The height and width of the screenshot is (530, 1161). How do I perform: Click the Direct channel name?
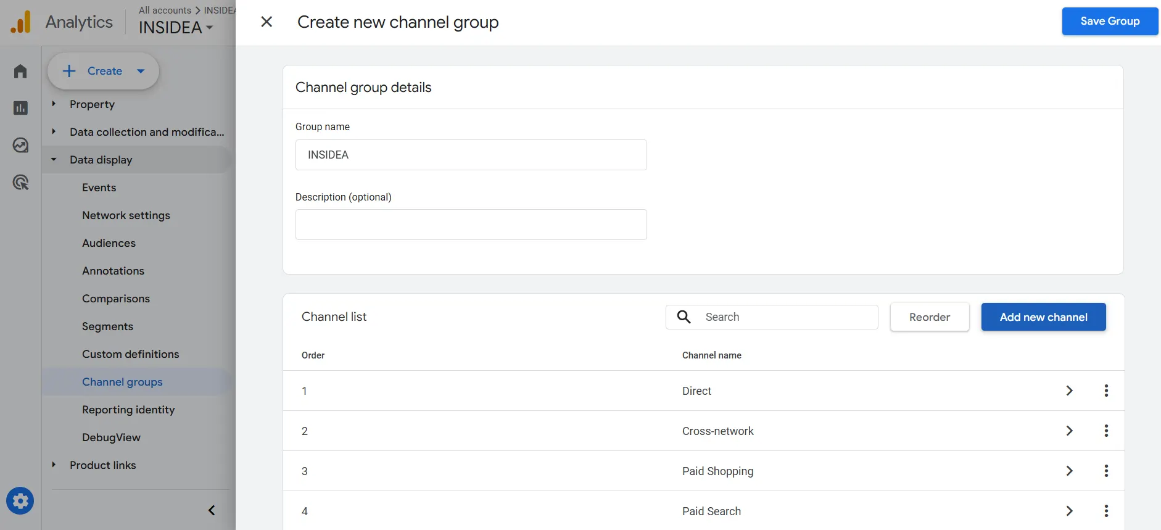point(696,391)
